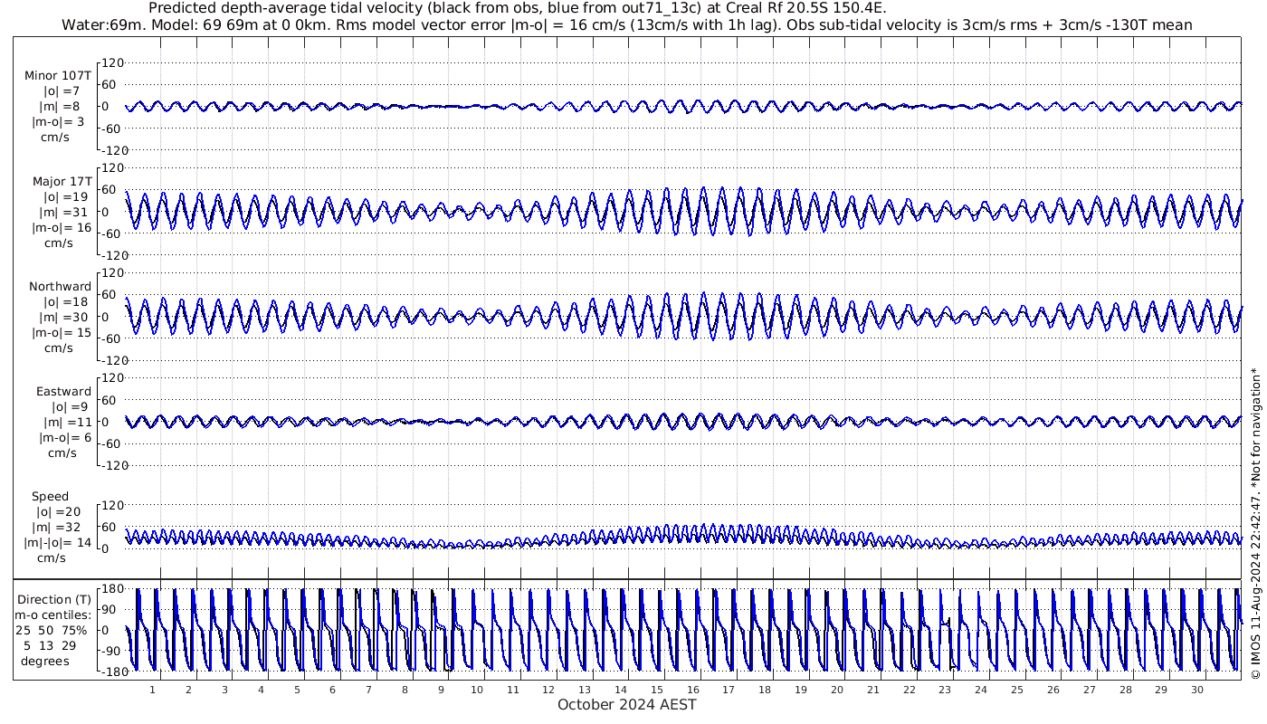Click the day '30' tick label on x-axis
Viewport: 1267px width, 724px height.
click(x=1197, y=690)
